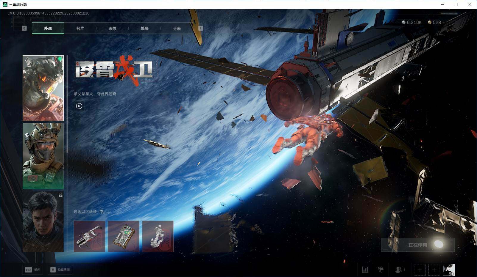Viewport: 477px width, 277px height.
Task: Click the gold currency 528 balance
Action: point(434,22)
